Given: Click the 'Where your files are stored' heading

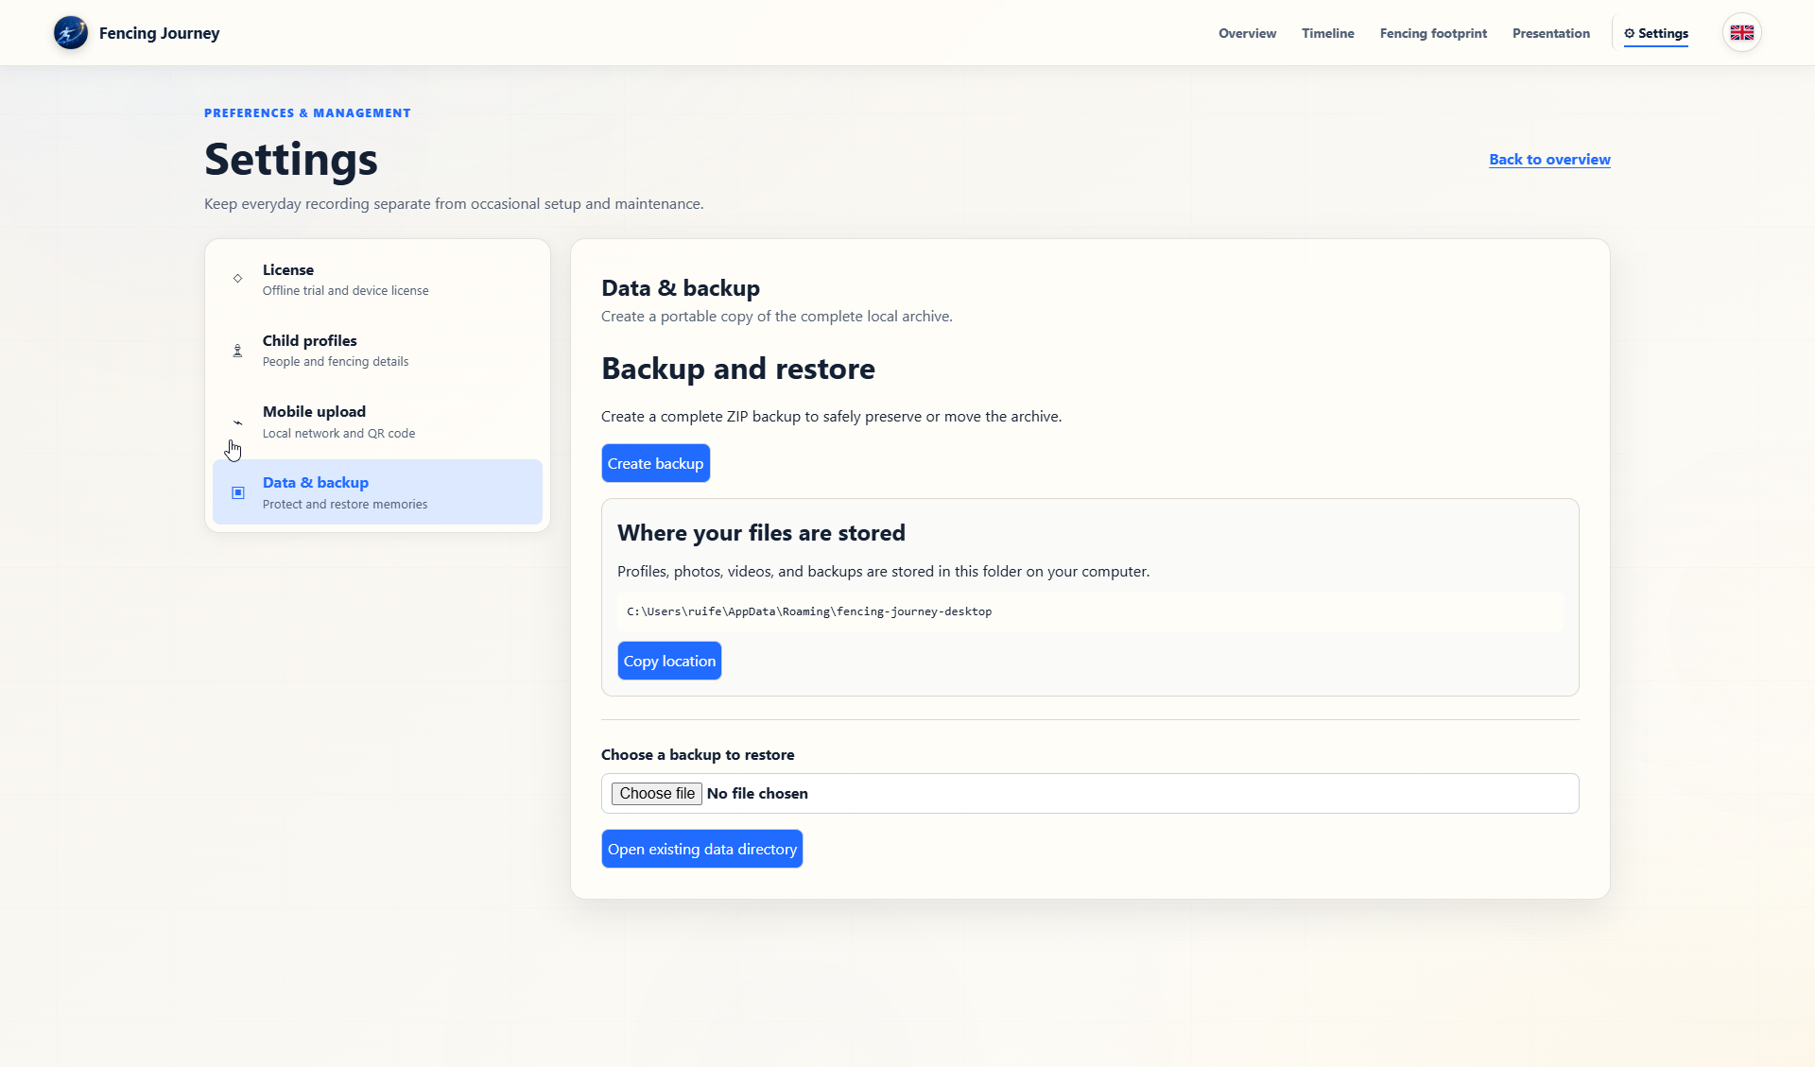Looking at the screenshot, I should coord(761,533).
